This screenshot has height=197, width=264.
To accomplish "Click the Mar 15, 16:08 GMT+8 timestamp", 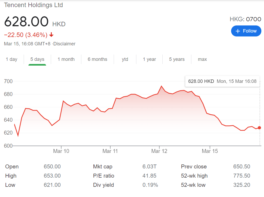I will tap(27, 44).
